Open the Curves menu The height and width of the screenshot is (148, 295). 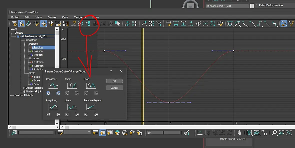click(52, 17)
